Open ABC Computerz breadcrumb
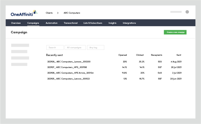The width and height of the screenshot is (201, 124). click(x=72, y=13)
